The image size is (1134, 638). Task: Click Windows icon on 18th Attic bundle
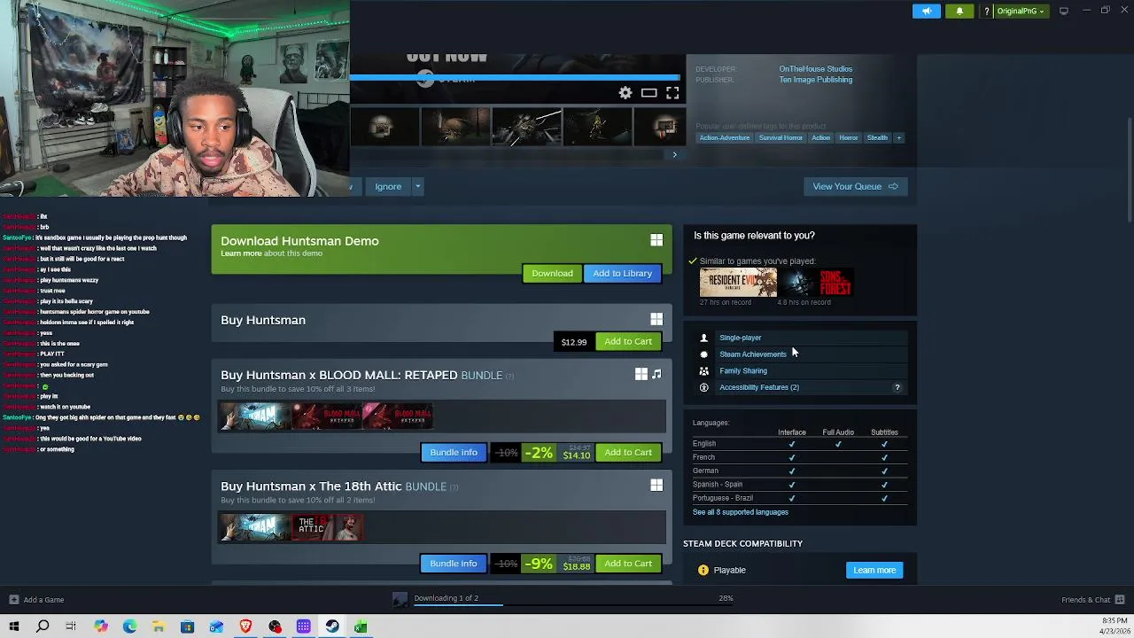pos(656,486)
